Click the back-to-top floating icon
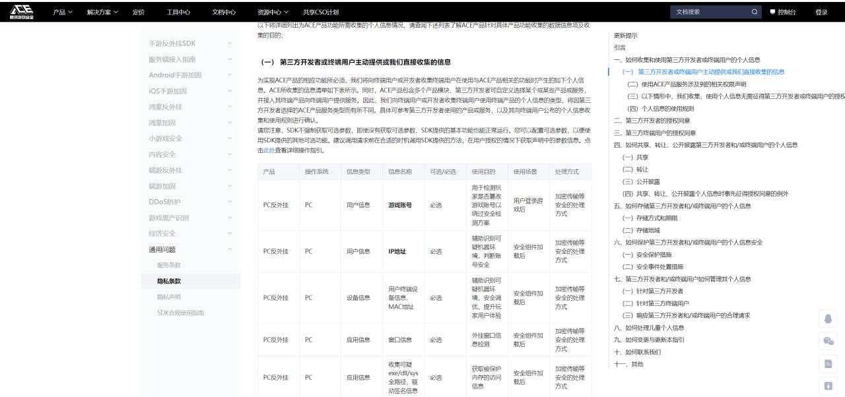 point(828,386)
